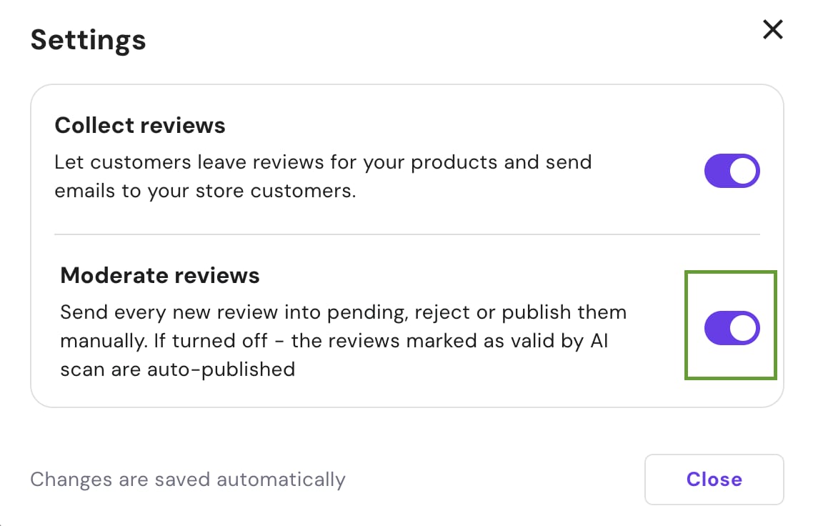Dismiss the Settings dialog with the X icon

click(x=773, y=30)
